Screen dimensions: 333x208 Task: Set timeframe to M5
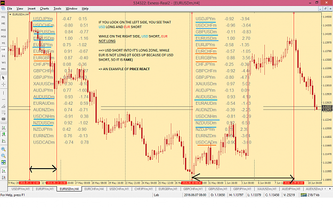pos(3,23)
